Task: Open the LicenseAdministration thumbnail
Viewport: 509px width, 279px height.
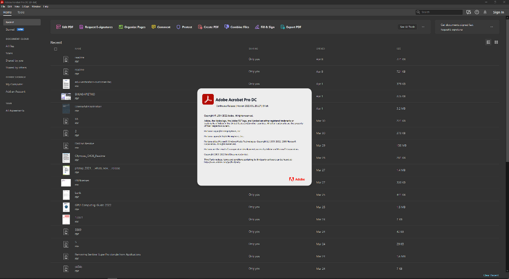Action: click(66, 108)
